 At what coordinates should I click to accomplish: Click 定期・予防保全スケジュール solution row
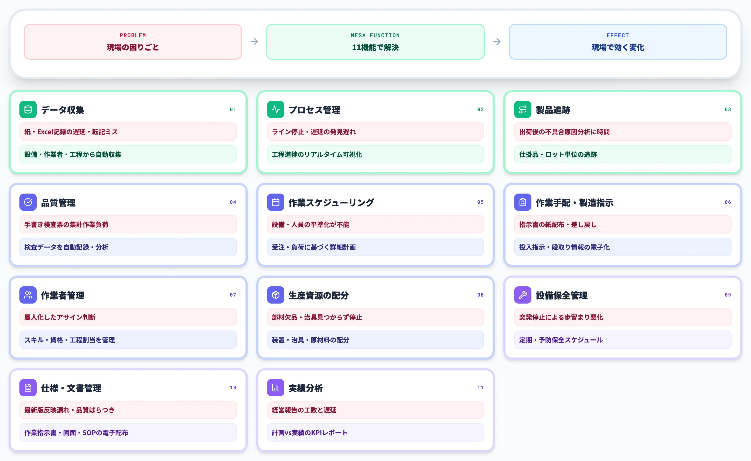coord(622,340)
